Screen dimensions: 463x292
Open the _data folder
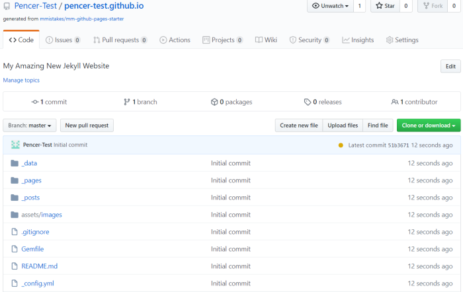tap(29, 163)
